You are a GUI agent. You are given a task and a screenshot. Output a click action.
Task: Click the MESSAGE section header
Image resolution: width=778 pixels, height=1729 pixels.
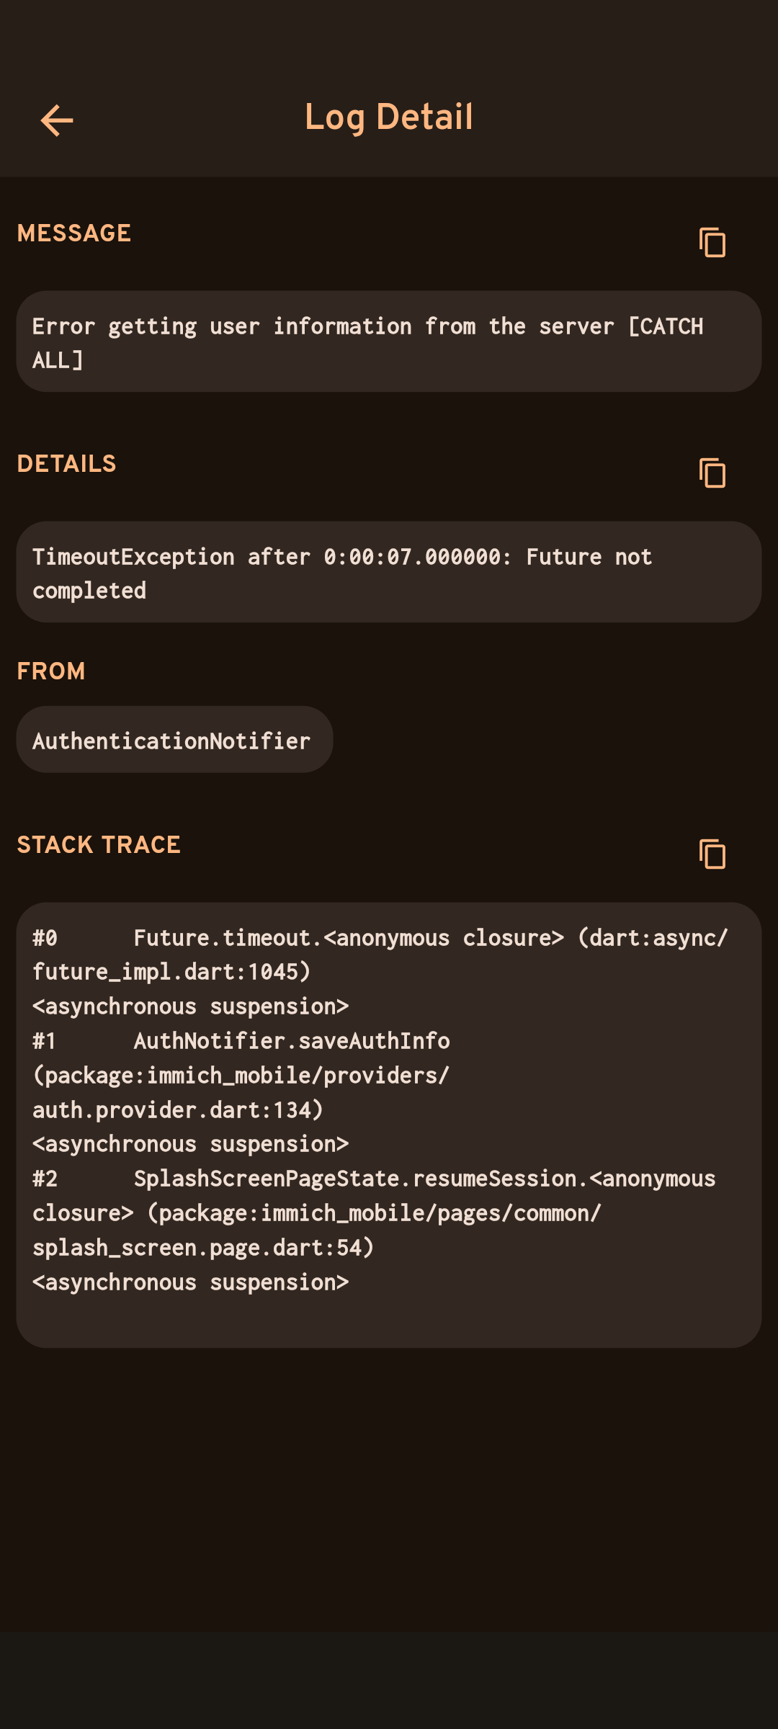pyautogui.click(x=74, y=233)
